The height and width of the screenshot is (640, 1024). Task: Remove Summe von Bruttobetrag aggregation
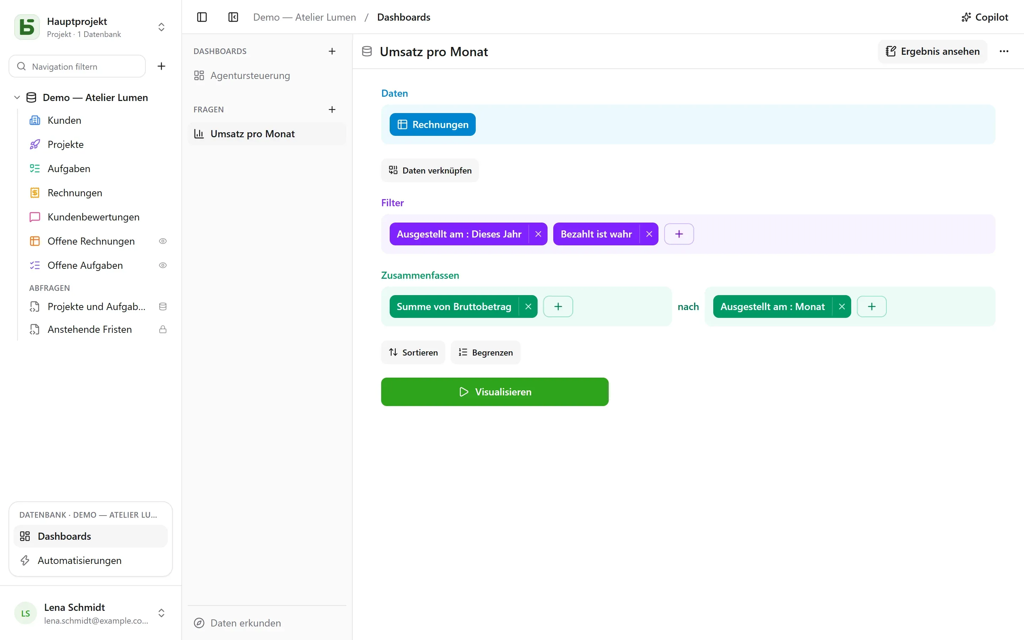(528, 306)
